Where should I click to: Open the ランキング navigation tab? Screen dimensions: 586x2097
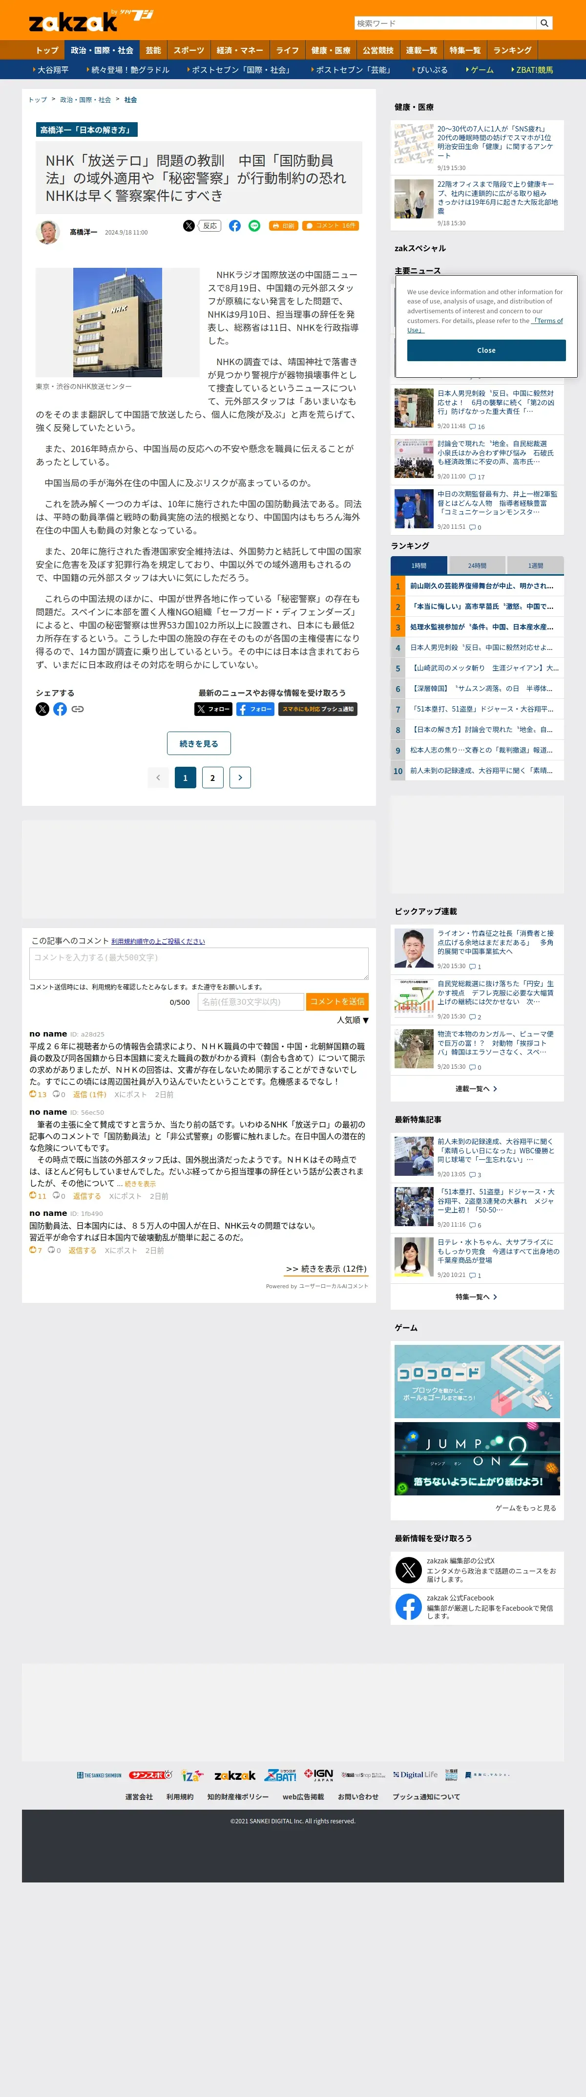[x=512, y=50]
